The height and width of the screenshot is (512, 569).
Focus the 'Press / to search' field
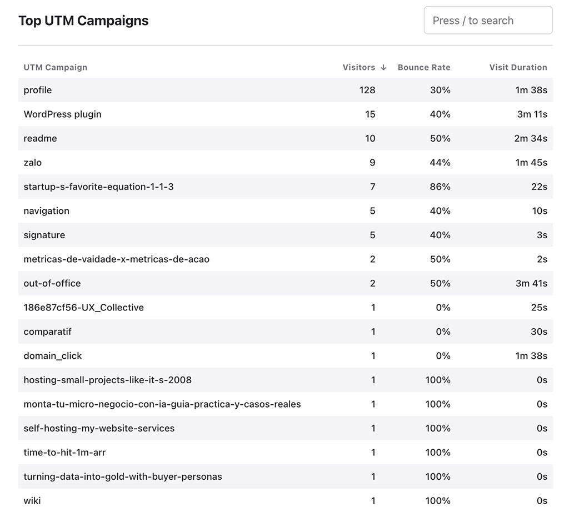tap(488, 21)
